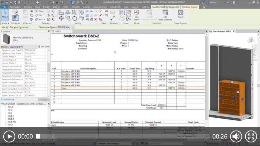Open Edit Panel Schedule
Screen dimensions: 260x146
coord(165,15)
